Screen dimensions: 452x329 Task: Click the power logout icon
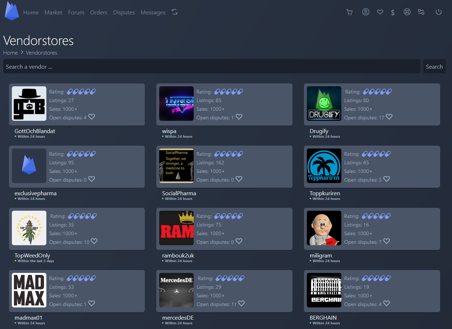coord(438,12)
